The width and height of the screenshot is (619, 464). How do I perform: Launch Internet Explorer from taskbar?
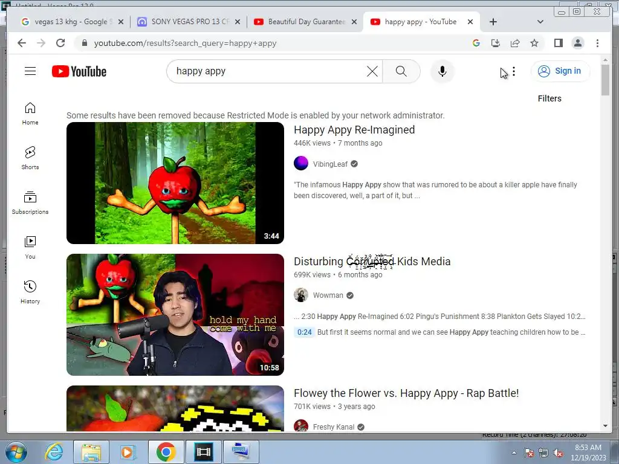tap(54, 452)
